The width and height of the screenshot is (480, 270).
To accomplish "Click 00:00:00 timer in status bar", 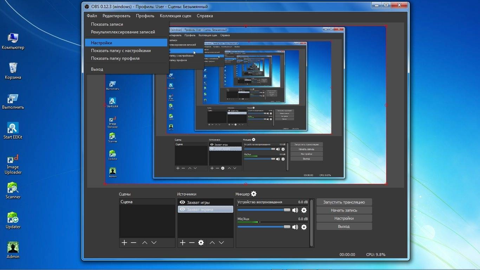I will 347,255.
